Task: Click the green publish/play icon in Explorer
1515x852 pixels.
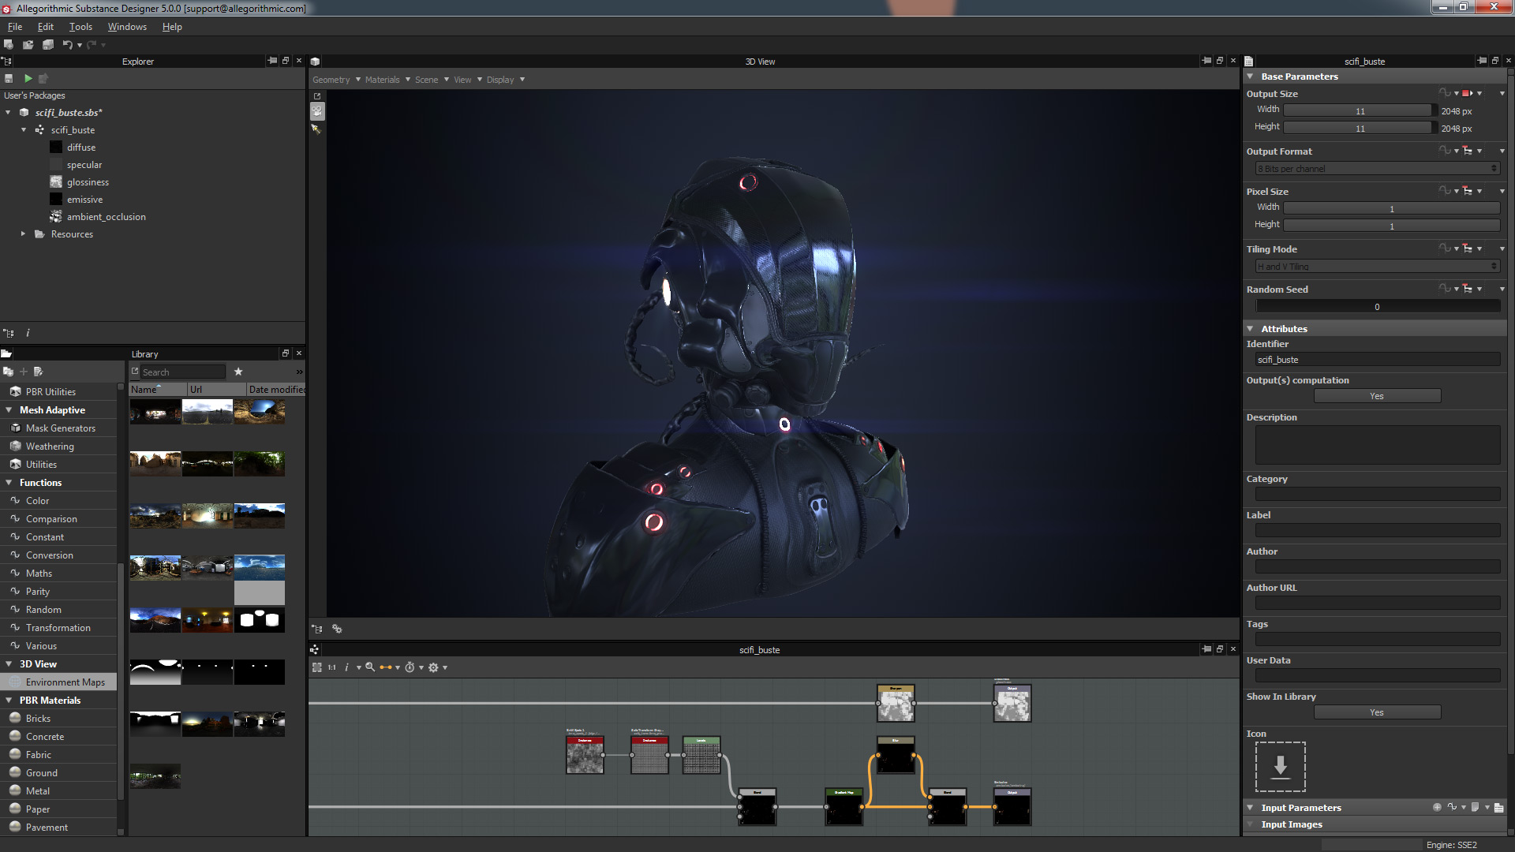Action: point(28,78)
